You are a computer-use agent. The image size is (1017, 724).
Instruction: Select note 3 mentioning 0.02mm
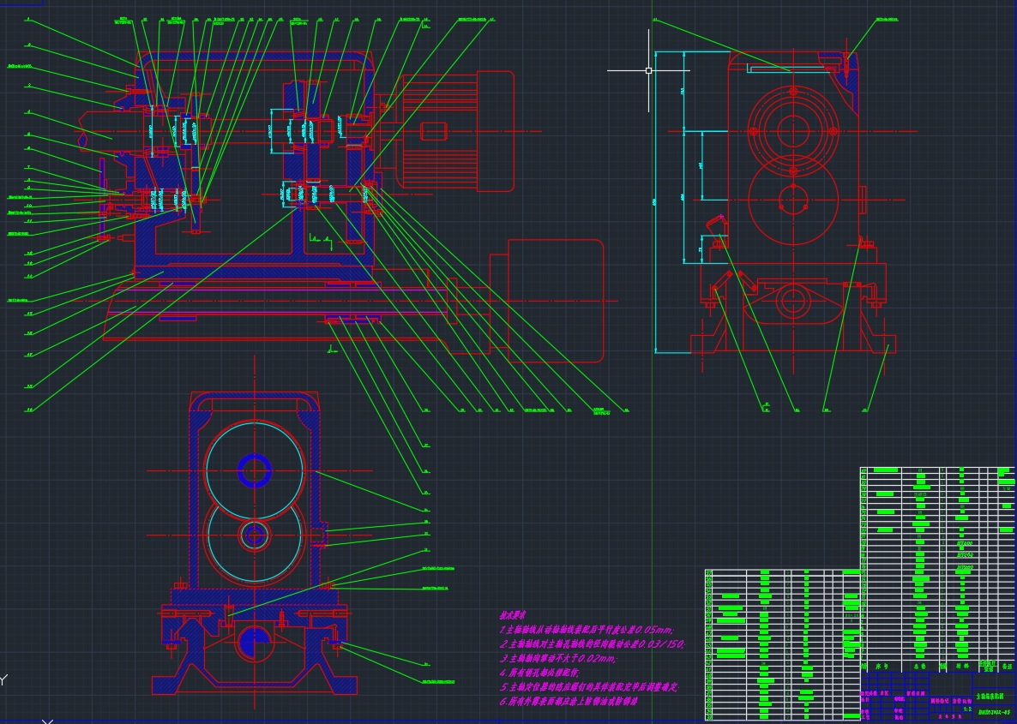558,659
